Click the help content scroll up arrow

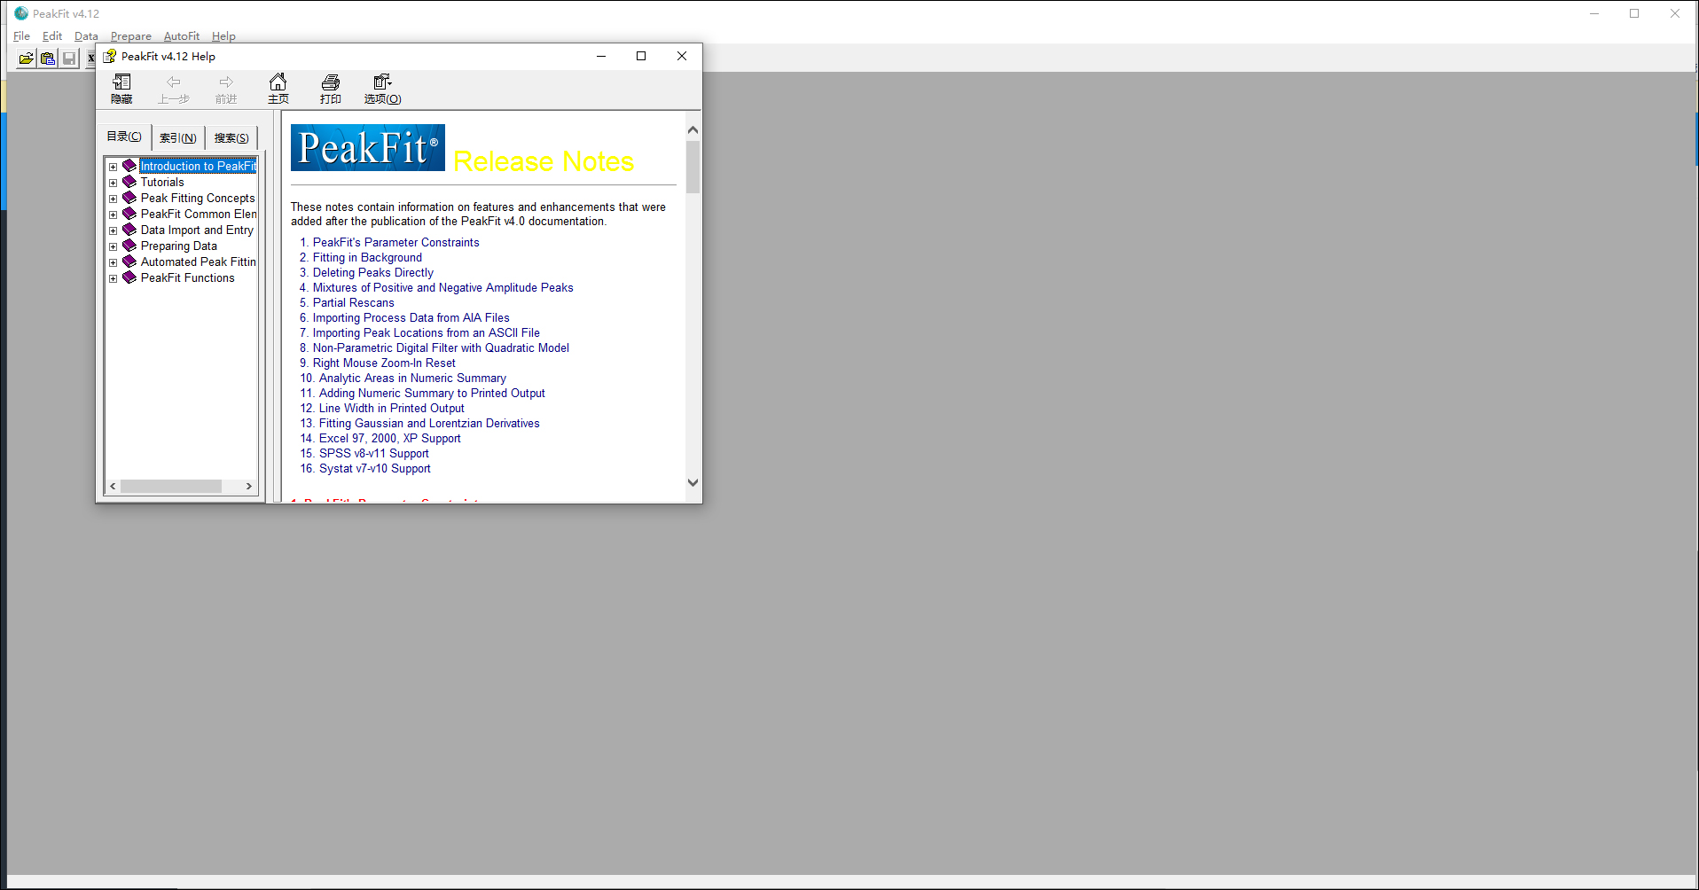693,130
